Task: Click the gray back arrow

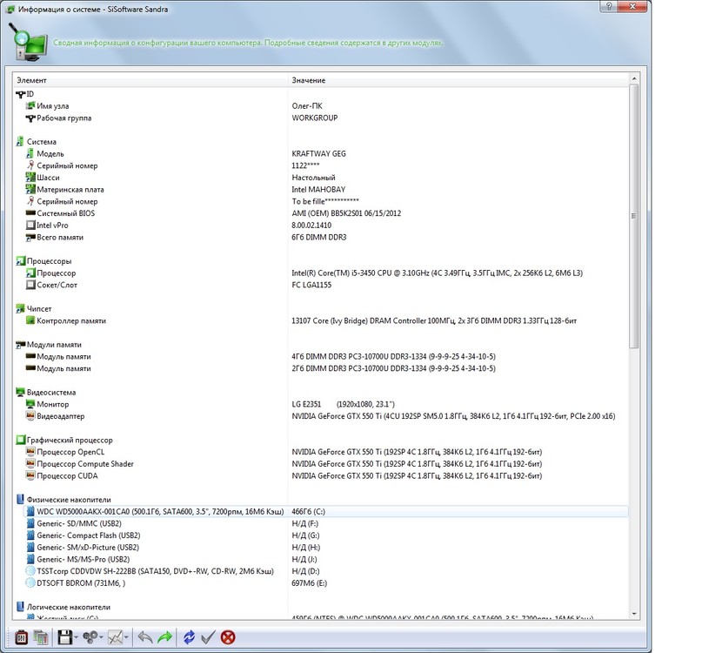Action: (x=145, y=637)
